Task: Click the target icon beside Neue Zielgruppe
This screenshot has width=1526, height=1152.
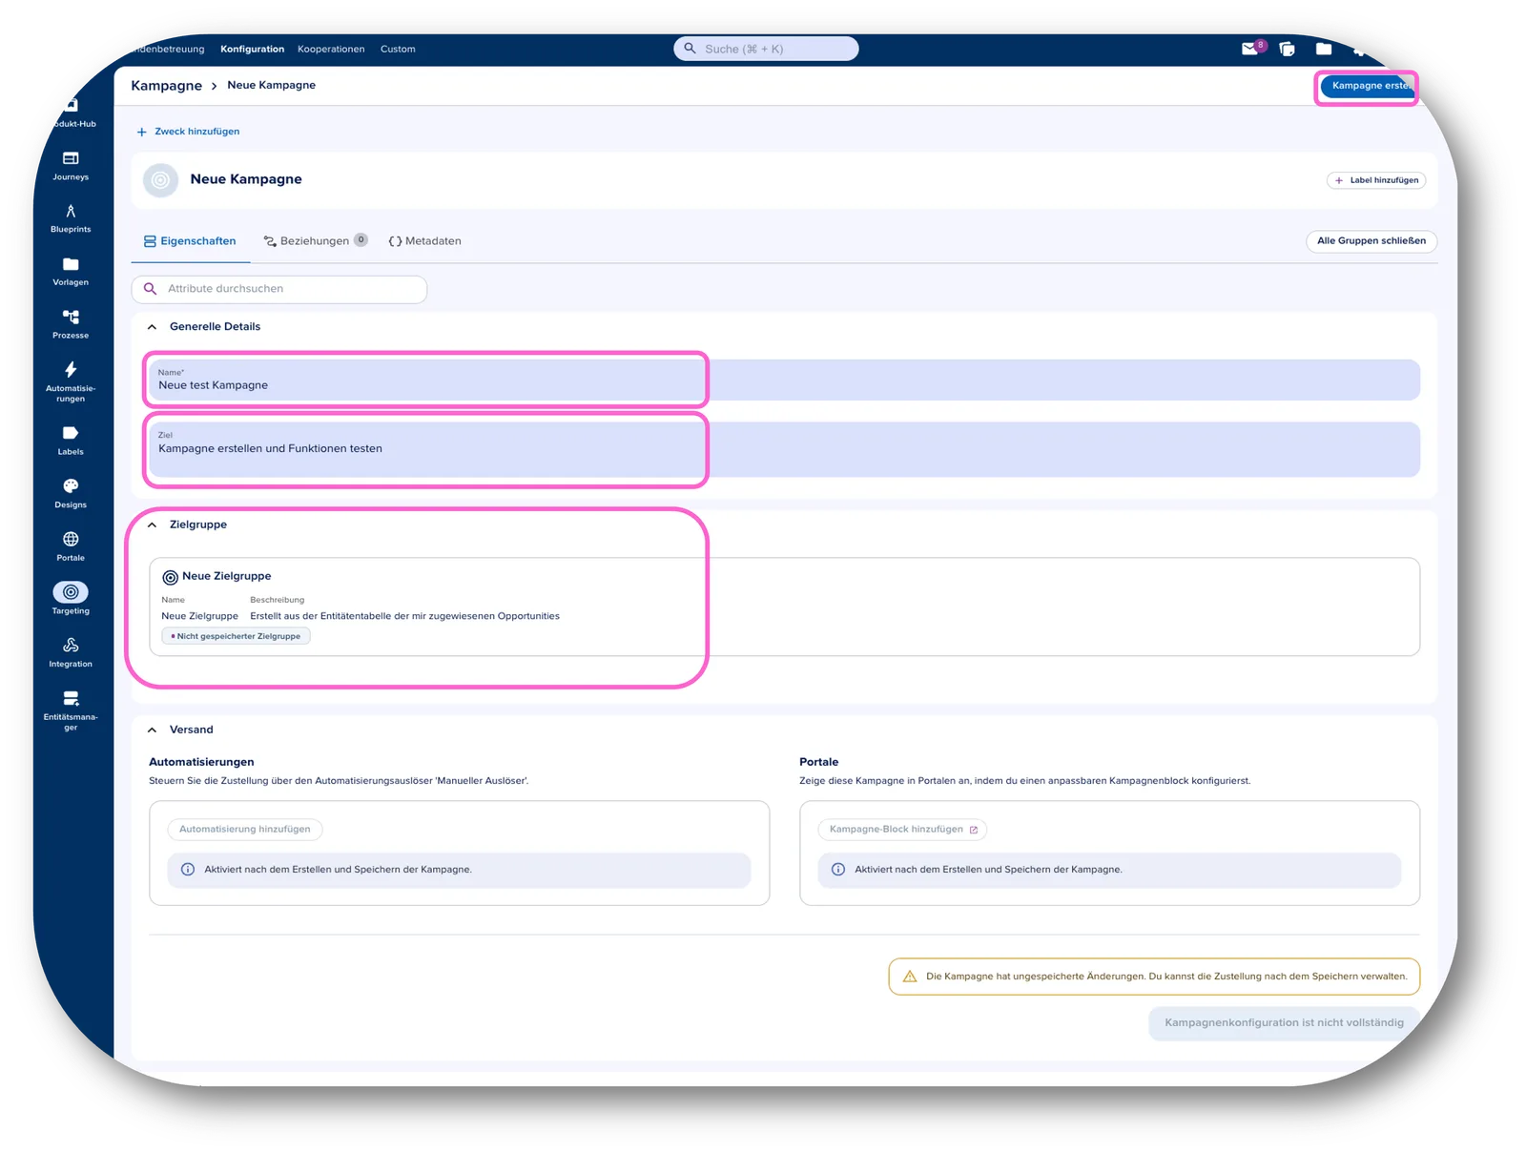Action: coord(170,577)
